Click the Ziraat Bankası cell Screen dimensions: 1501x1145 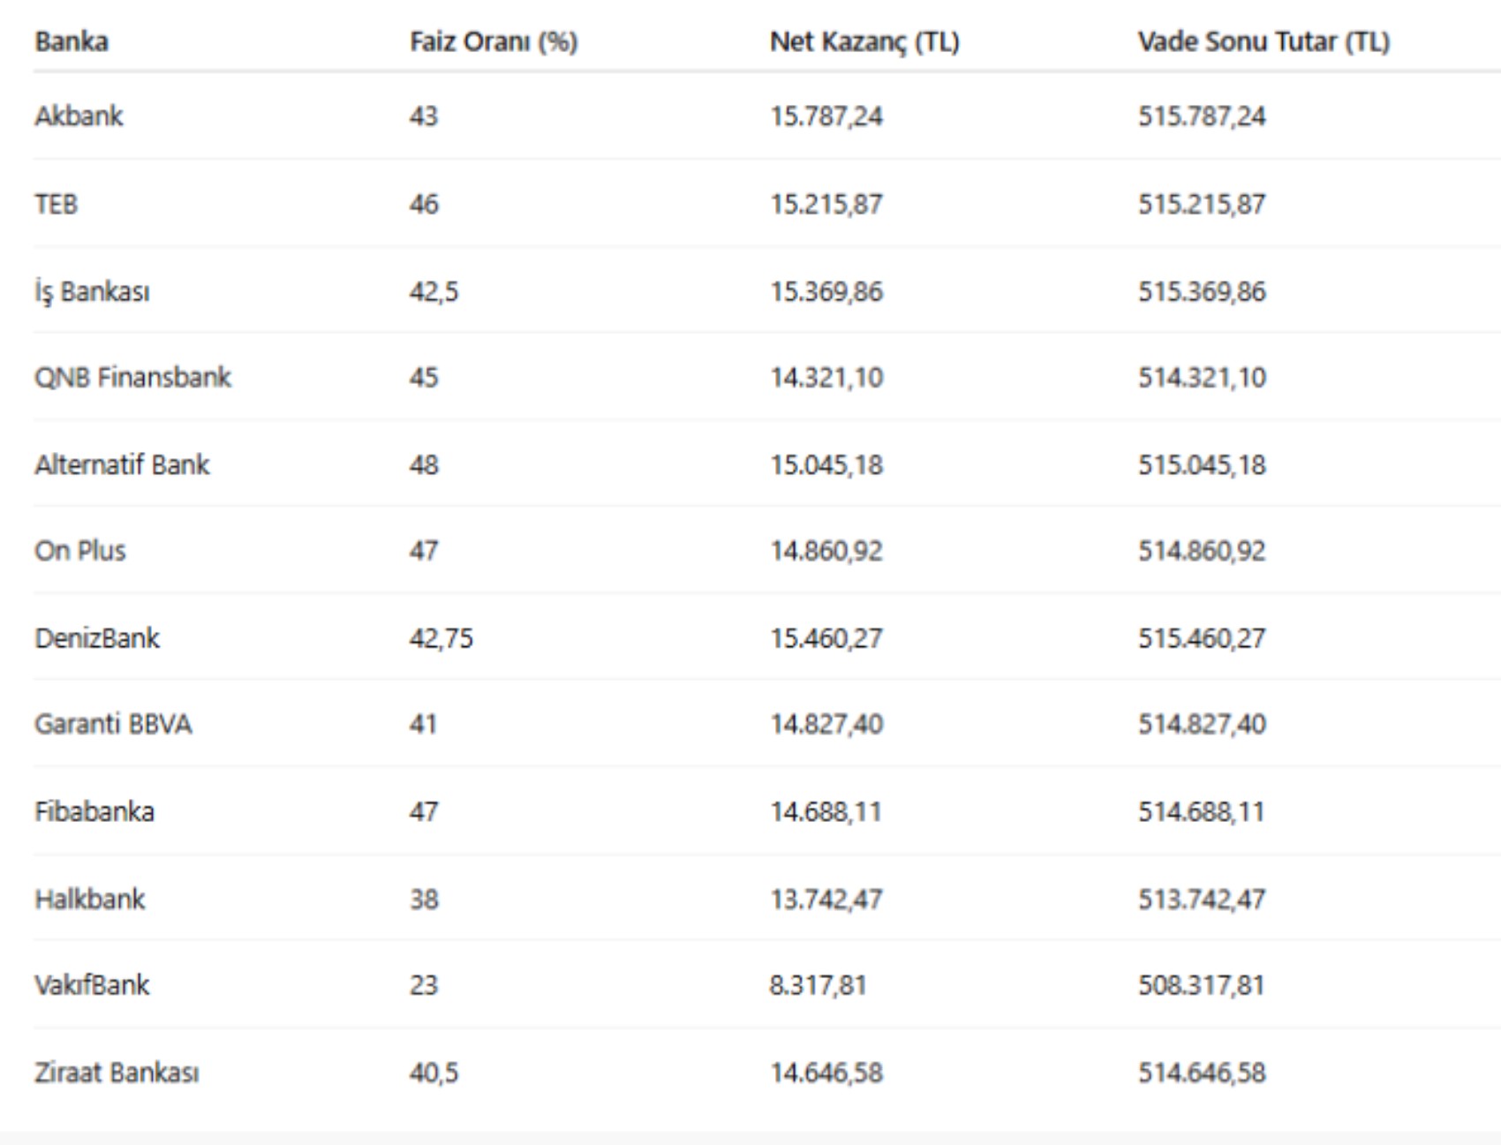[x=117, y=1073]
